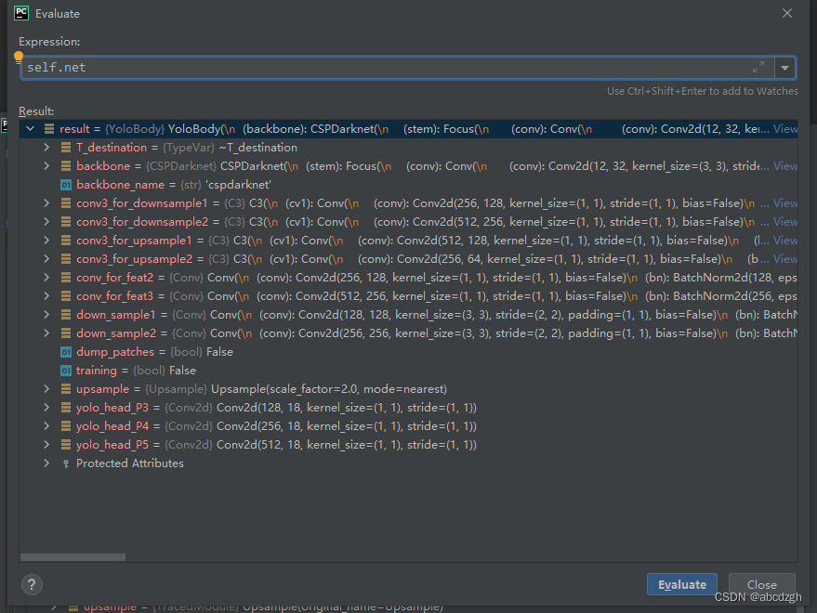Viewport: 817px width, 613px height.
Task: Expand conv3_for_downsample1 node
Action: pyautogui.click(x=46, y=203)
